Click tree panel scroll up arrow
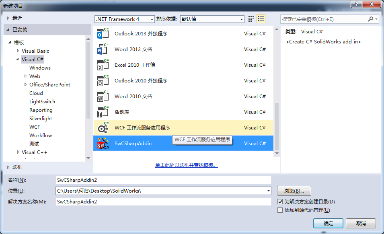Screen dimensions: 384x234 pyautogui.click(x=88, y=39)
